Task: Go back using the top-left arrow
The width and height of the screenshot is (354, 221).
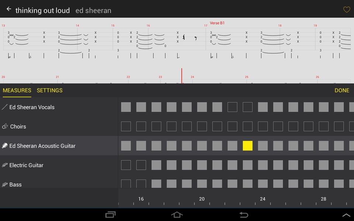Action: click(x=9, y=9)
